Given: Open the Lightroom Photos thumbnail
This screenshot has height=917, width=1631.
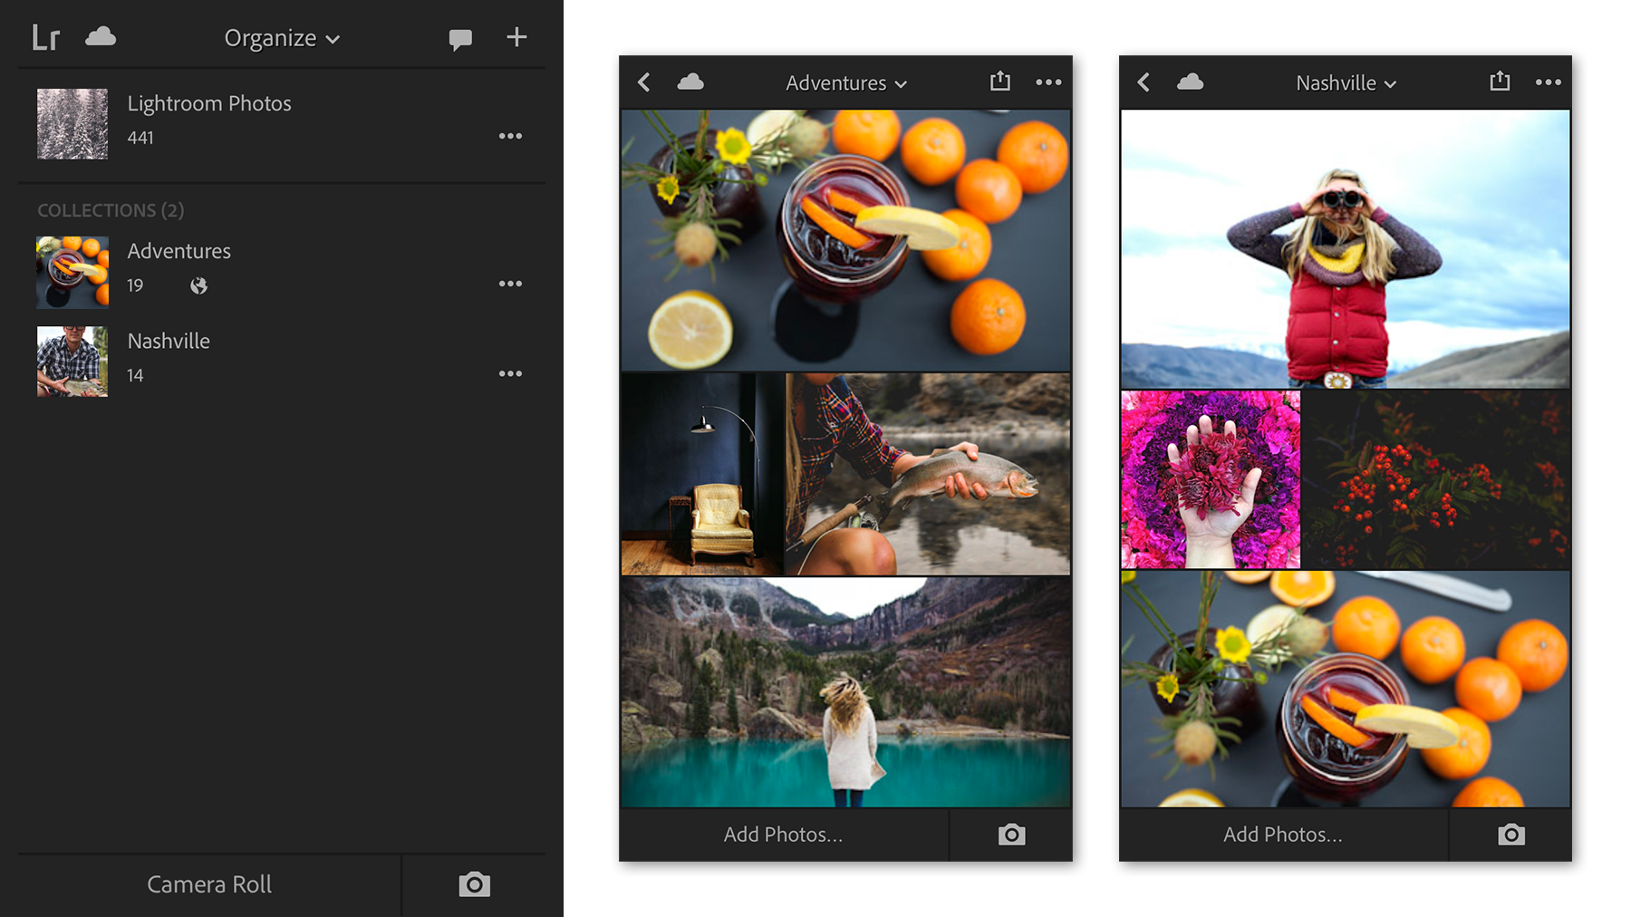Looking at the screenshot, I should pyautogui.click(x=72, y=124).
